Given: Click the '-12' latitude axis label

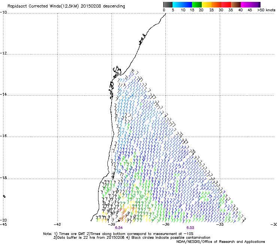Looking at the screenshot, I should coord(3,53).
